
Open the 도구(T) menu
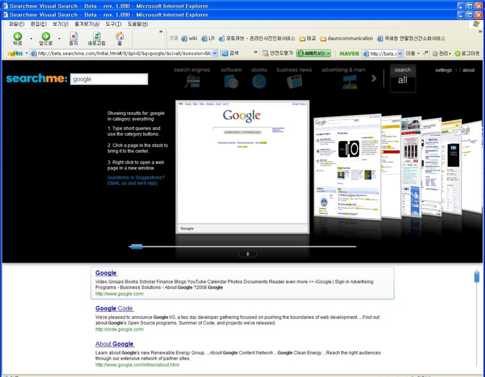(x=114, y=24)
